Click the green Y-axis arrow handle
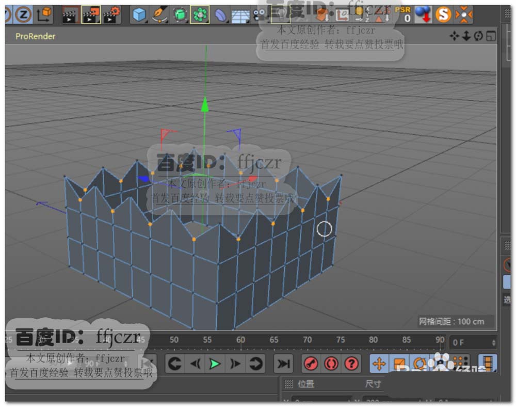 pyautogui.click(x=205, y=104)
